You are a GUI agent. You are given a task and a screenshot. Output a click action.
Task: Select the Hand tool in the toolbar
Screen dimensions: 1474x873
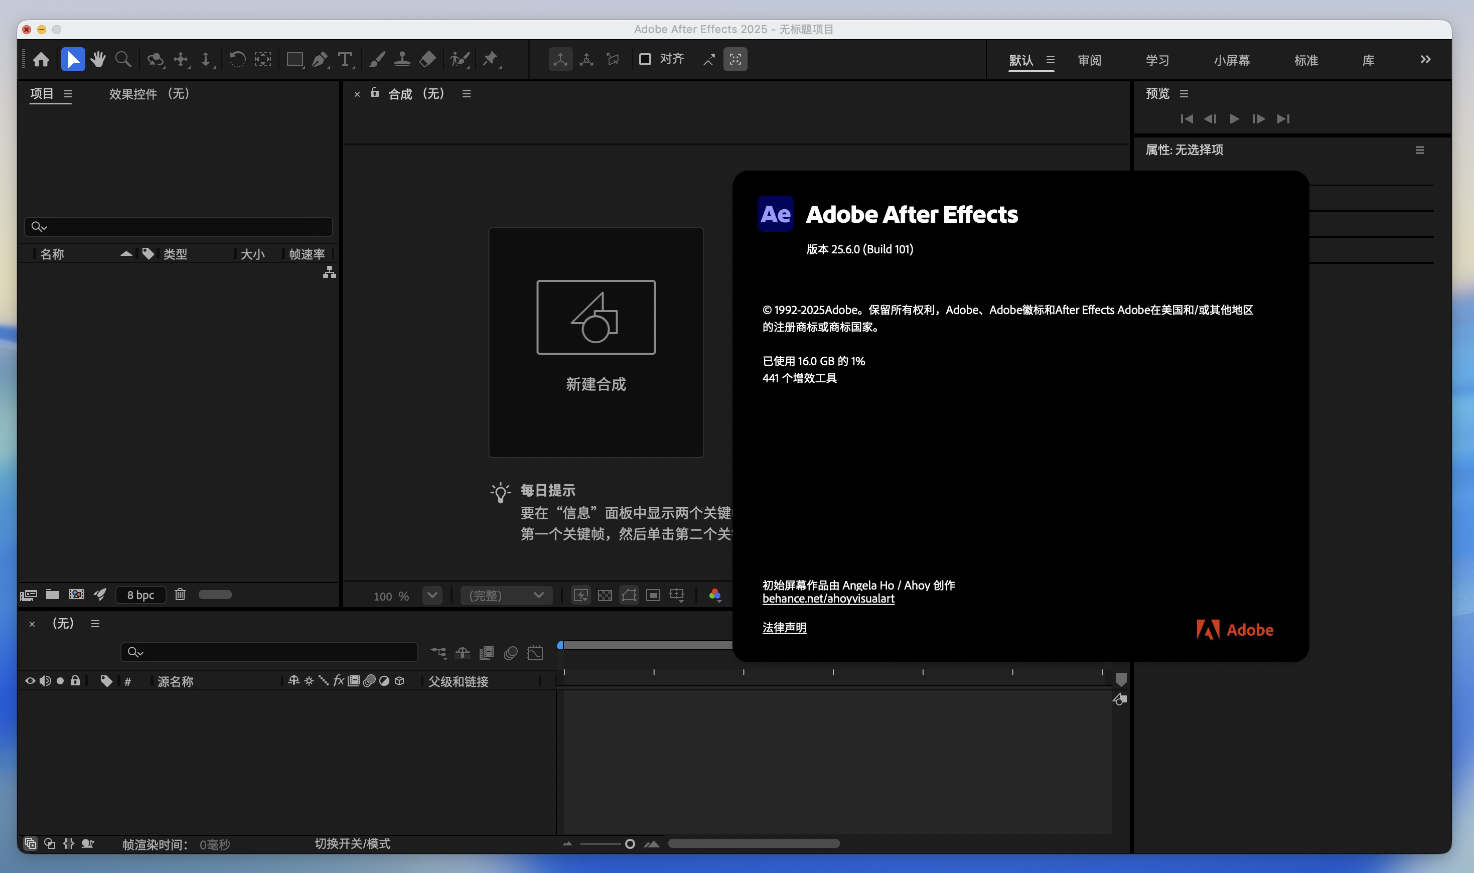[x=98, y=59]
